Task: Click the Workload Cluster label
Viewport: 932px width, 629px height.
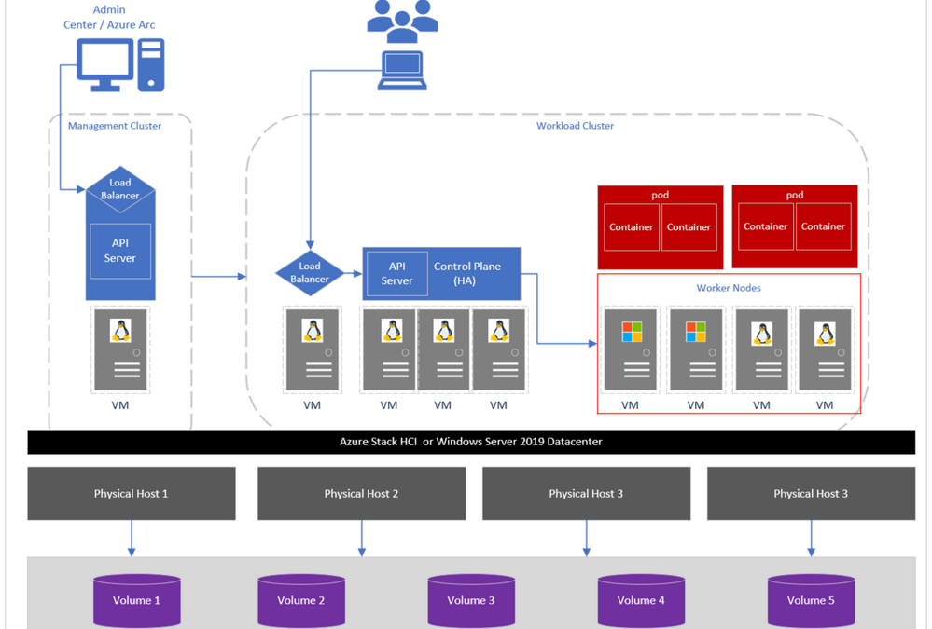Action: (576, 126)
